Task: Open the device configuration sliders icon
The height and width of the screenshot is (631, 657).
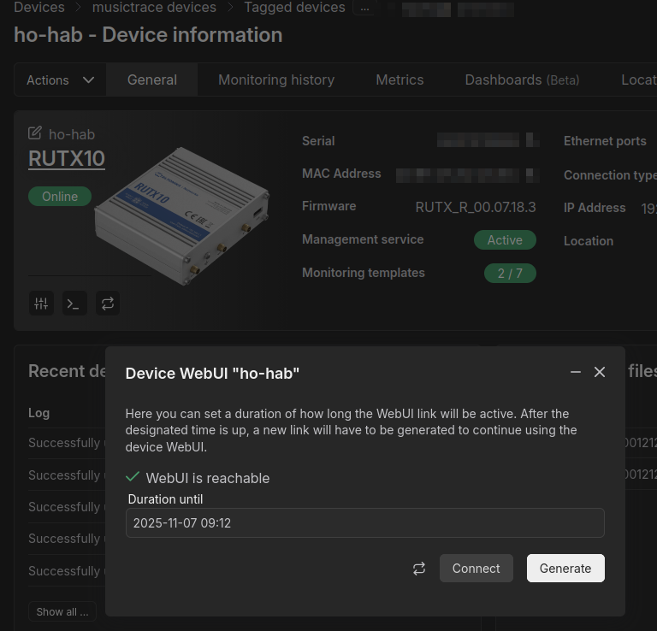Action: pos(41,303)
